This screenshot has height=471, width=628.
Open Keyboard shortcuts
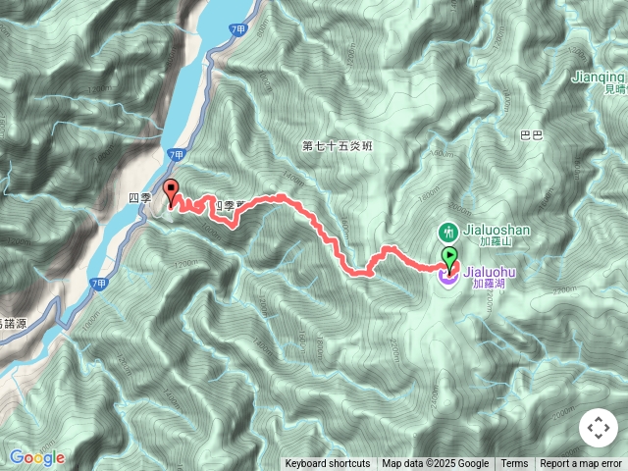pos(327,464)
